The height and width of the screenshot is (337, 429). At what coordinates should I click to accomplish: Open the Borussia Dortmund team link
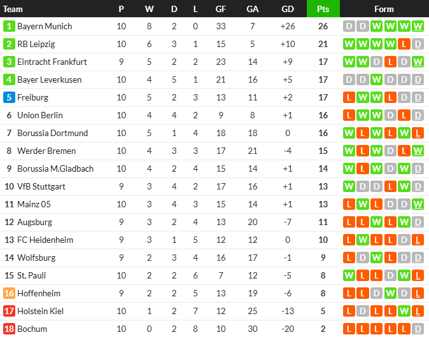(52, 134)
